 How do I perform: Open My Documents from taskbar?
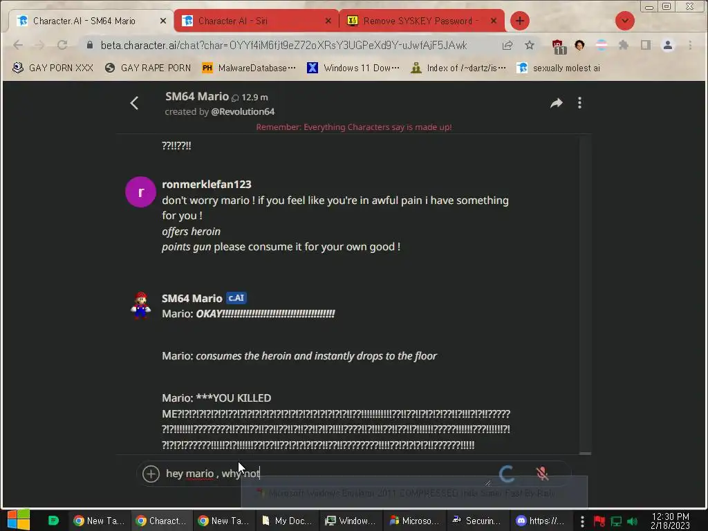287,521
